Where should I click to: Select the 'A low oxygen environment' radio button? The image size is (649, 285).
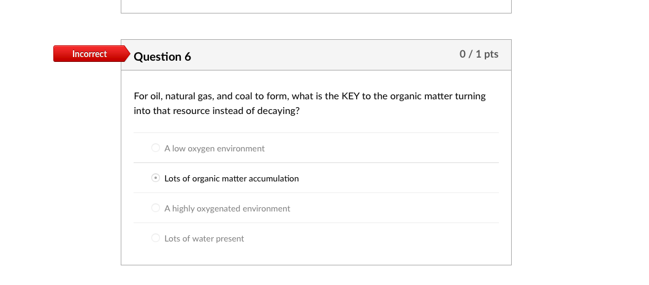[x=156, y=148]
